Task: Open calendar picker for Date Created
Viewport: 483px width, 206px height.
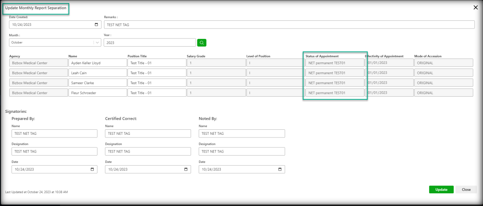Action: point(96,25)
